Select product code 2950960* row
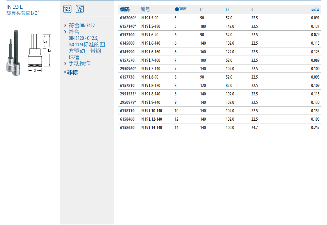The image size is (327, 225). [x=128, y=69]
